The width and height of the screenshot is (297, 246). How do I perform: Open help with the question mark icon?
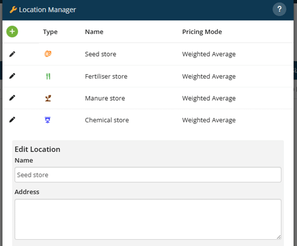point(279,9)
